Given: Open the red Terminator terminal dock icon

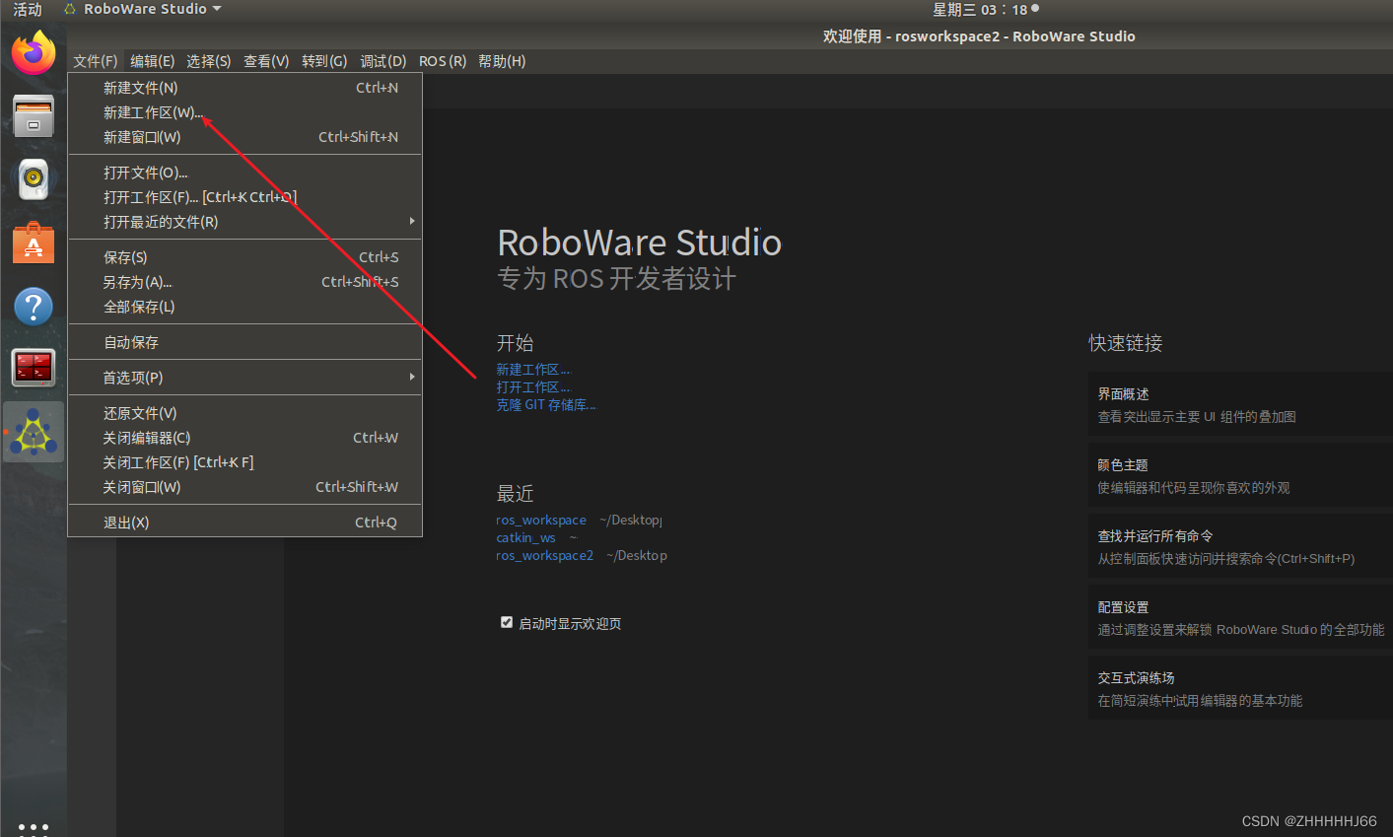Looking at the screenshot, I should (x=34, y=369).
